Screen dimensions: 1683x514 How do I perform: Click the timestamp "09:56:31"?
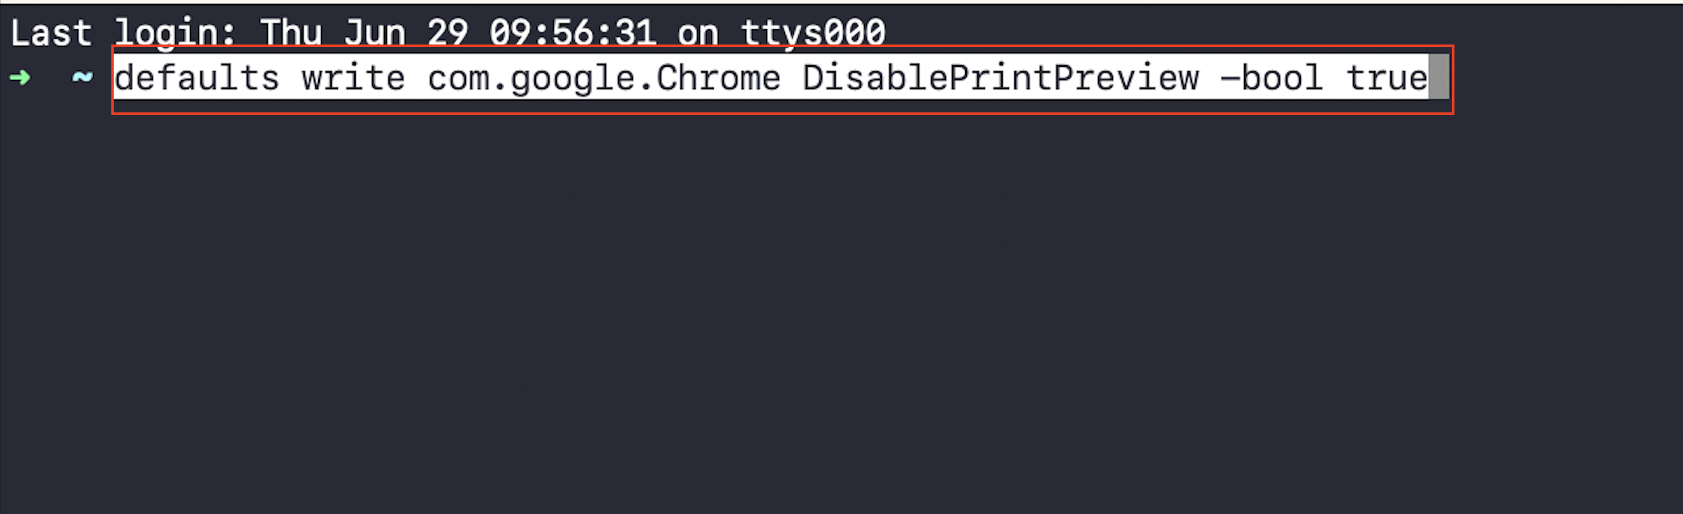[x=573, y=33]
